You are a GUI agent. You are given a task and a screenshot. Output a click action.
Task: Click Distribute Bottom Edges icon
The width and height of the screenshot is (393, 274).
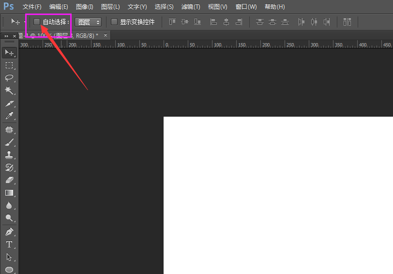click(x=285, y=22)
